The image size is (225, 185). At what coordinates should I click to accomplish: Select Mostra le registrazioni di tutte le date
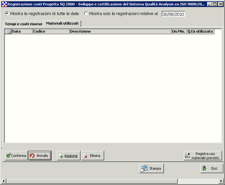(x=7, y=14)
